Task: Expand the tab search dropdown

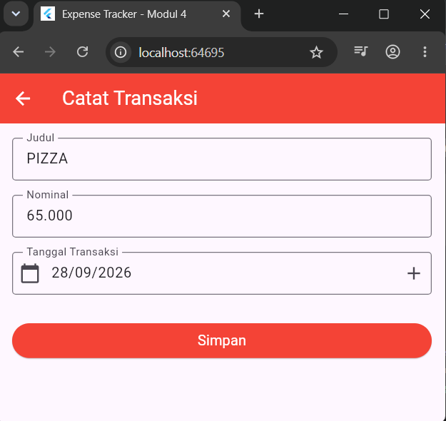Action: click(x=16, y=14)
